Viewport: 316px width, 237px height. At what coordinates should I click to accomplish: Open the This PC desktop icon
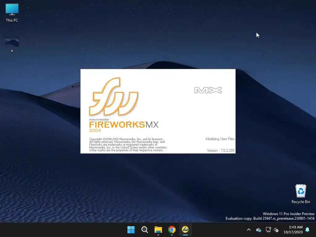(12, 13)
